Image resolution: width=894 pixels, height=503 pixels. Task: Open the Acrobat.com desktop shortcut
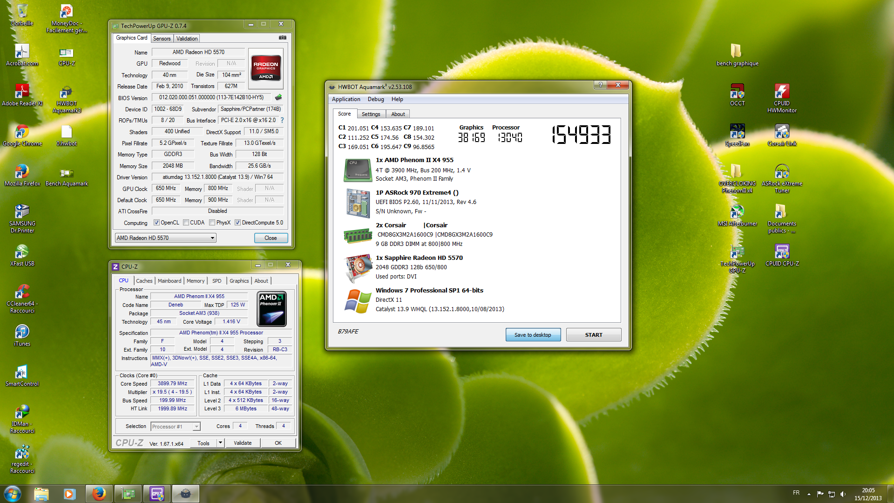click(22, 54)
